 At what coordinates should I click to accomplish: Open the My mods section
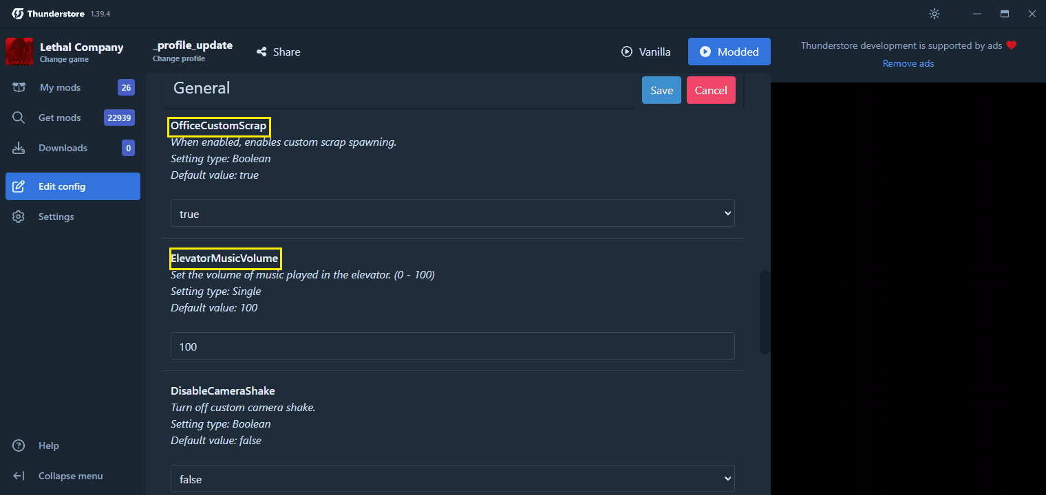[73, 87]
